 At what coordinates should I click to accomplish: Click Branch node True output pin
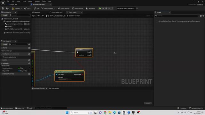pos(91,52)
